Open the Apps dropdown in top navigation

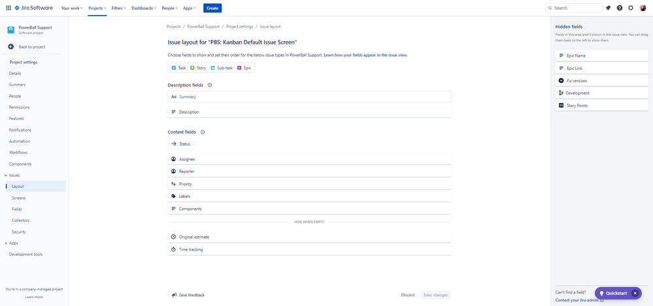point(190,8)
